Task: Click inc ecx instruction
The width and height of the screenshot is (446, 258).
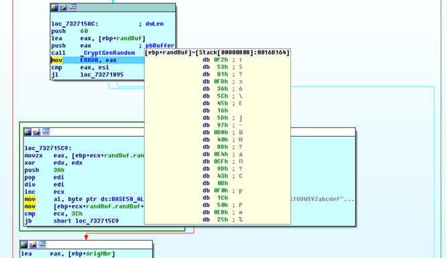Action: pos(44,192)
